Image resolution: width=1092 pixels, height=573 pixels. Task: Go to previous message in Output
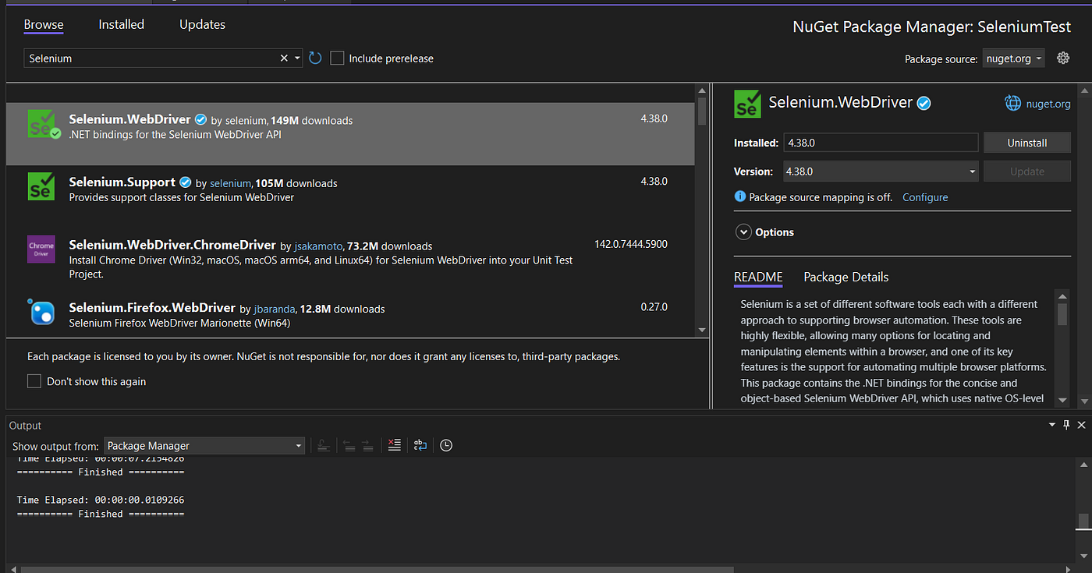(349, 445)
